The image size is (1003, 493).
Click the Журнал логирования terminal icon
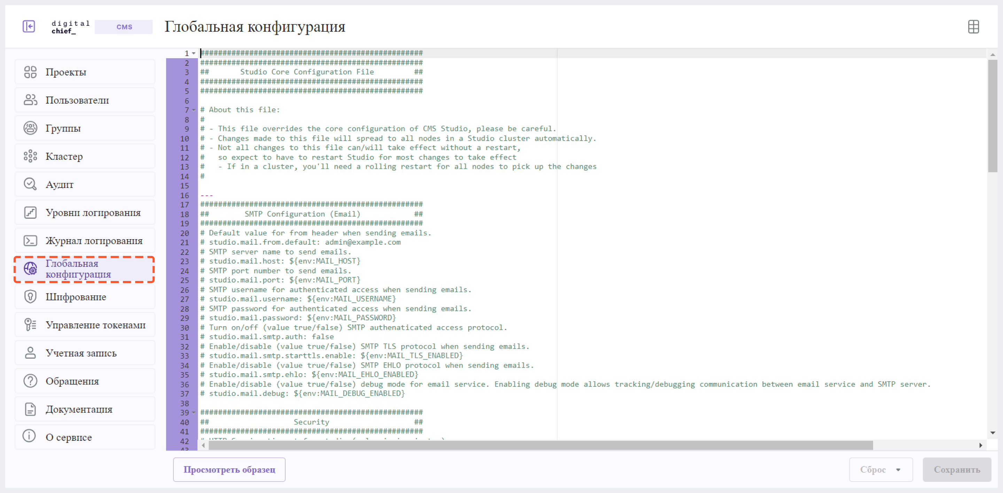(x=30, y=241)
